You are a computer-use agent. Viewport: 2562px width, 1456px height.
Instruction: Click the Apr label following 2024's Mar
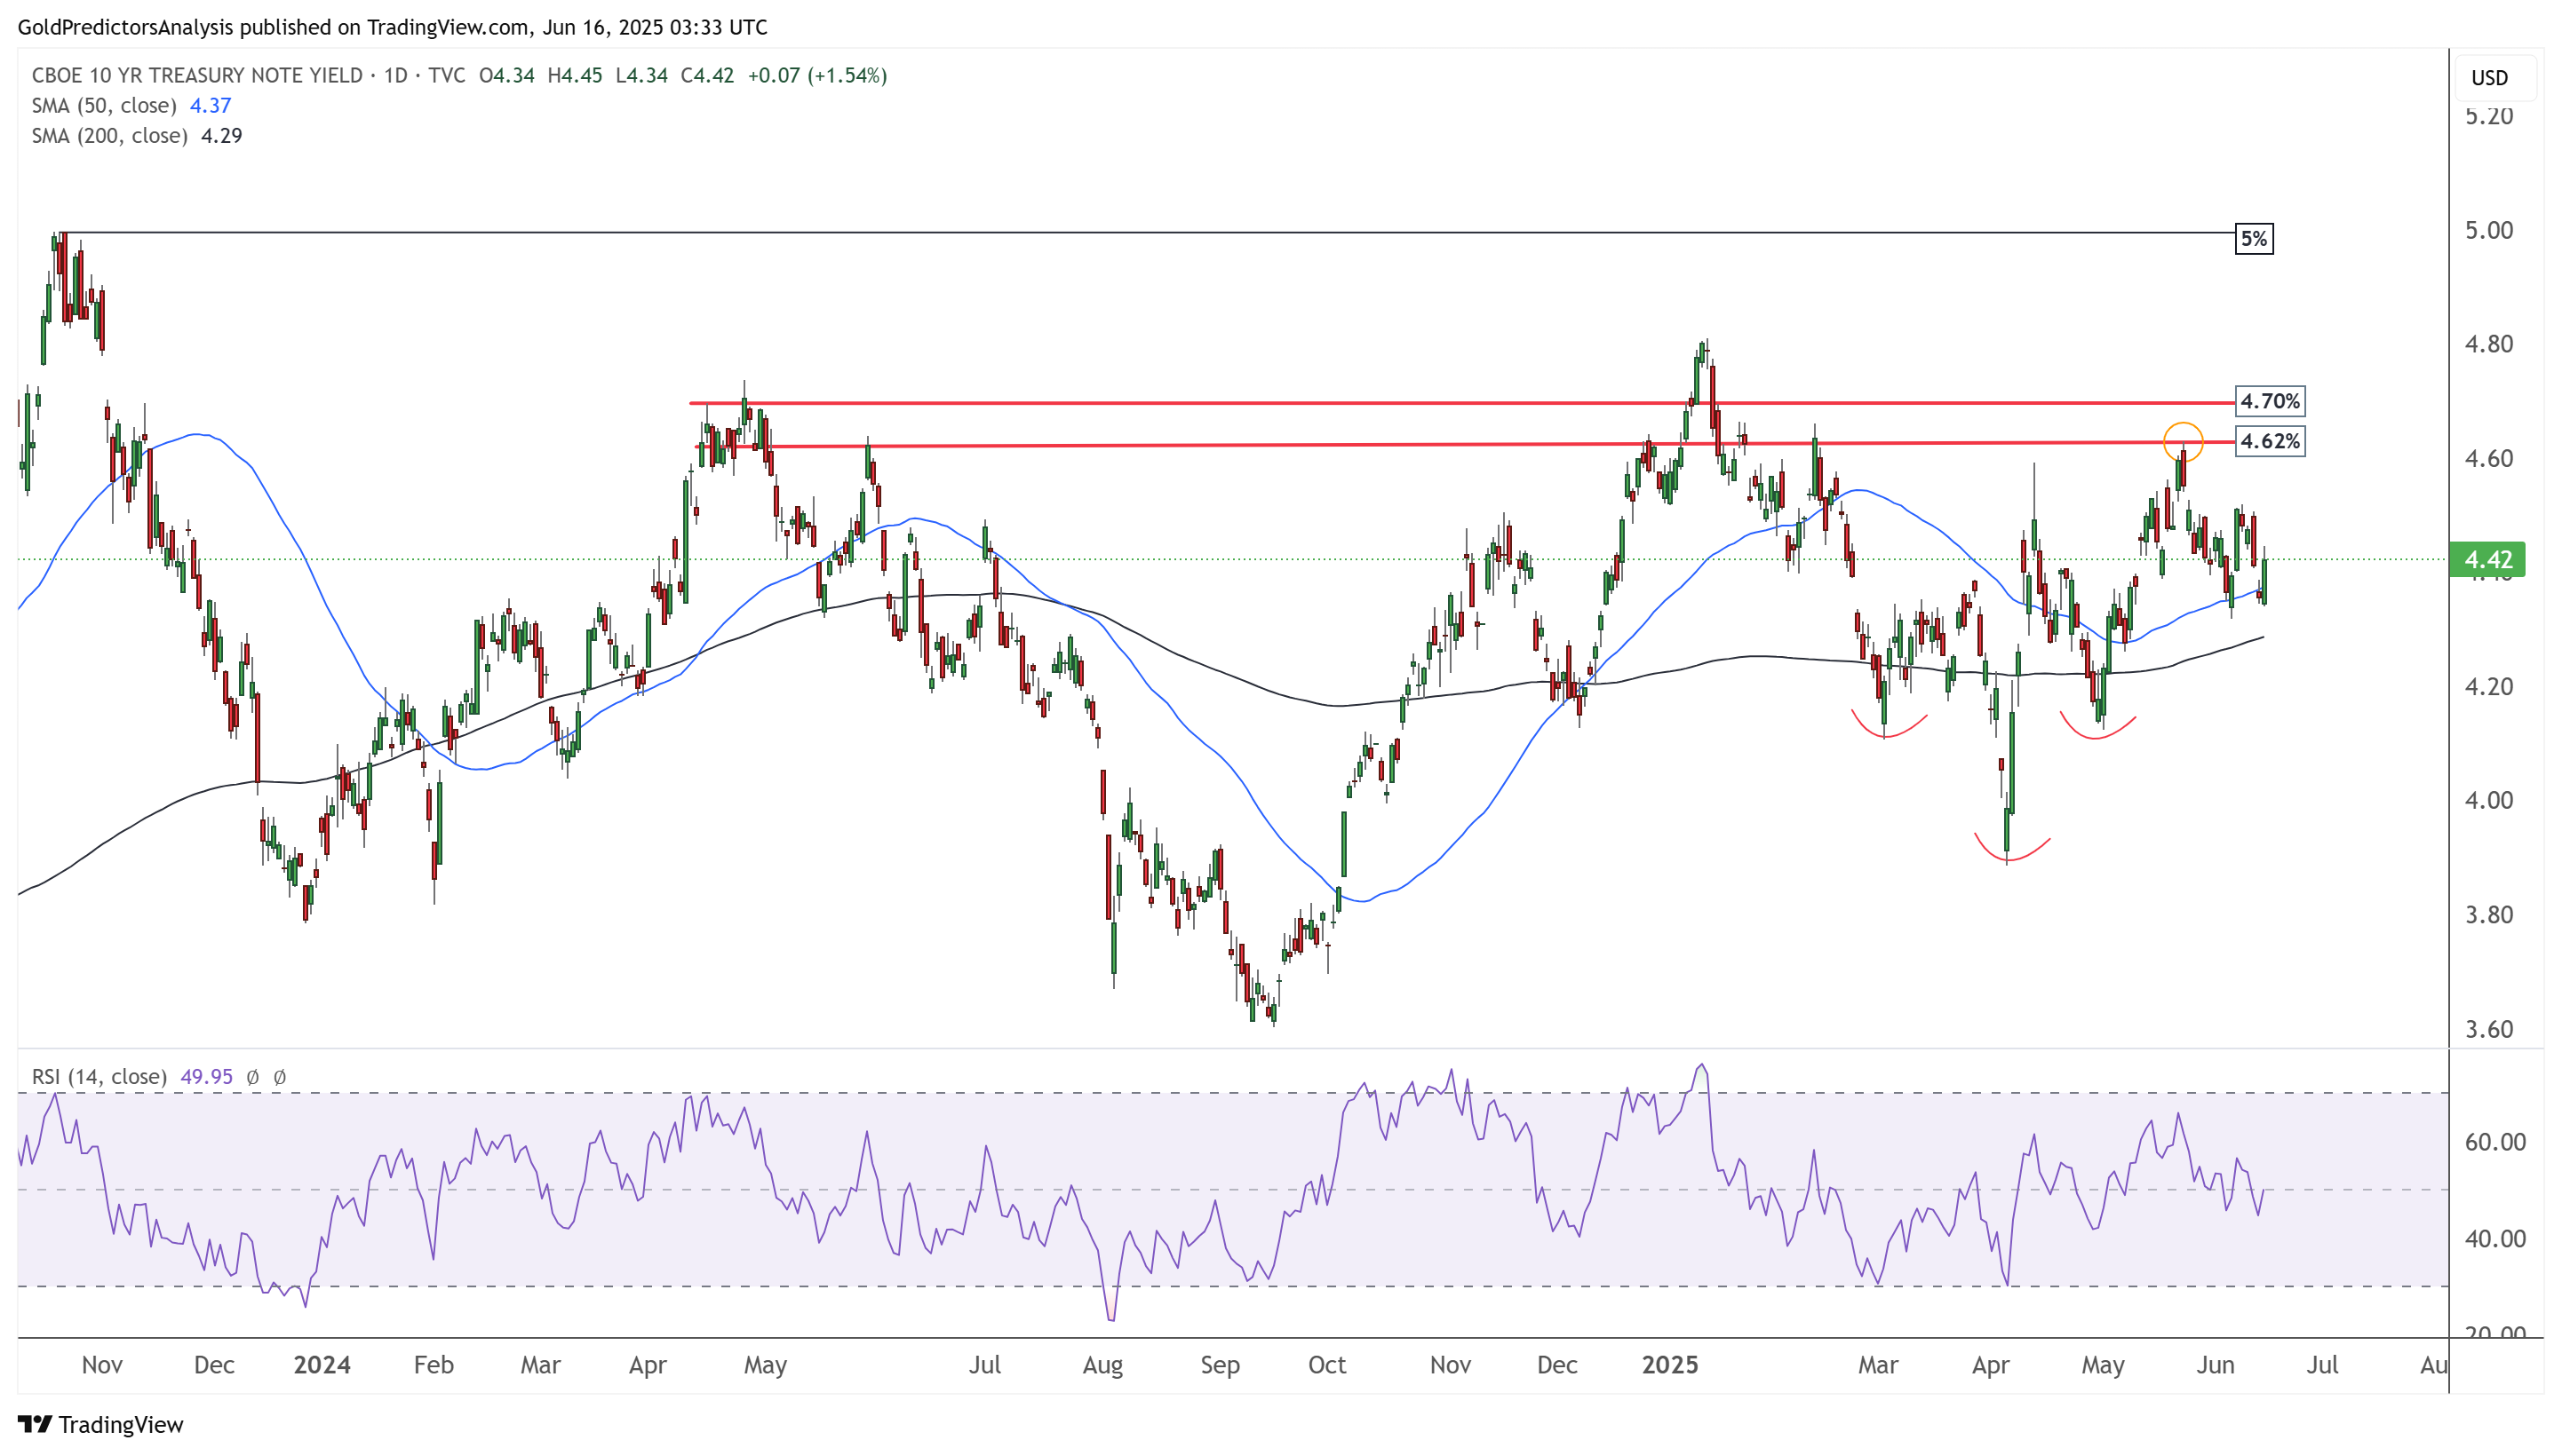coord(648,1365)
